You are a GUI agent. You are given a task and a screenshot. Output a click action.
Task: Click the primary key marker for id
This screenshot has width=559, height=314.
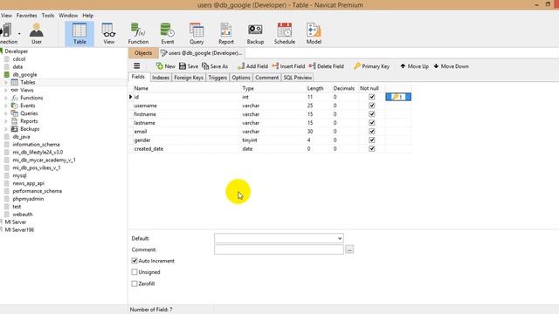[398, 97]
